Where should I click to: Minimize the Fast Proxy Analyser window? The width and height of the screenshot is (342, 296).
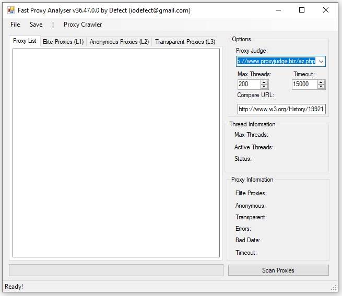pyautogui.click(x=278, y=10)
